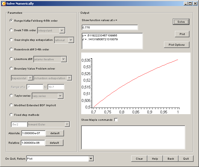Expand the Livermore stiff adams iterative dropdown
This screenshot has width=199, height=167.
[x=64, y=59]
